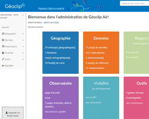Open page d'accueil in Observatoire card
Screen dimensions: 149x119
(52, 93)
